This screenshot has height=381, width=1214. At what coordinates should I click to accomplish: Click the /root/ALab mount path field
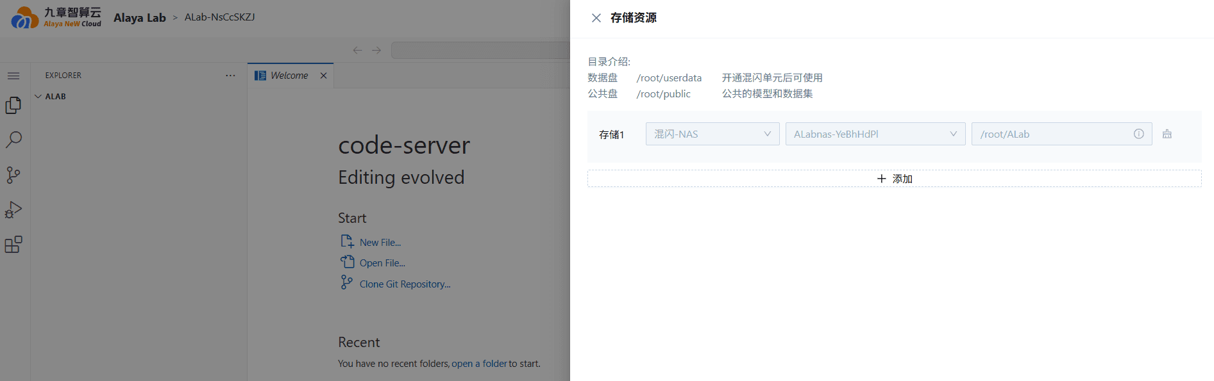(1062, 134)
